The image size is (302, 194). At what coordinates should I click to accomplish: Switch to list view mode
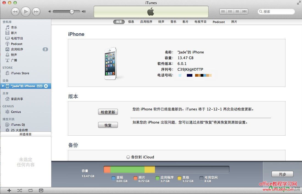pyautogui.click(x=223, y=12)
